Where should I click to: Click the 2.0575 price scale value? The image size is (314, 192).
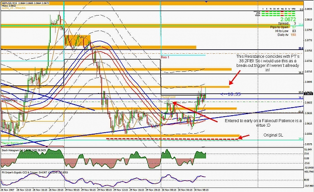(x=308, y=144)
